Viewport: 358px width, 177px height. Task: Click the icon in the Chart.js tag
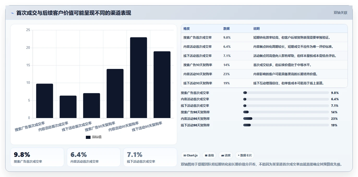pyautogui.click(x=185, y=155)
